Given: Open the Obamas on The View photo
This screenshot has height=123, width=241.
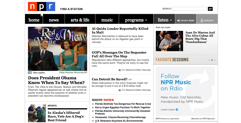Looking at the screenshot, I should point(57,49).
